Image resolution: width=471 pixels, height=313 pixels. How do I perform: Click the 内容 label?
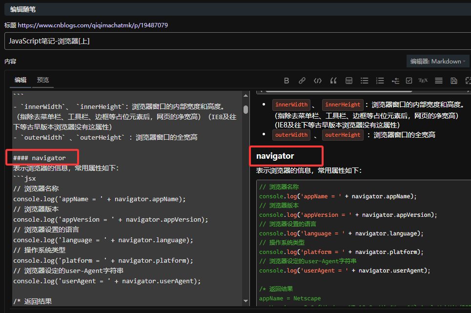[x=11, y=61]
